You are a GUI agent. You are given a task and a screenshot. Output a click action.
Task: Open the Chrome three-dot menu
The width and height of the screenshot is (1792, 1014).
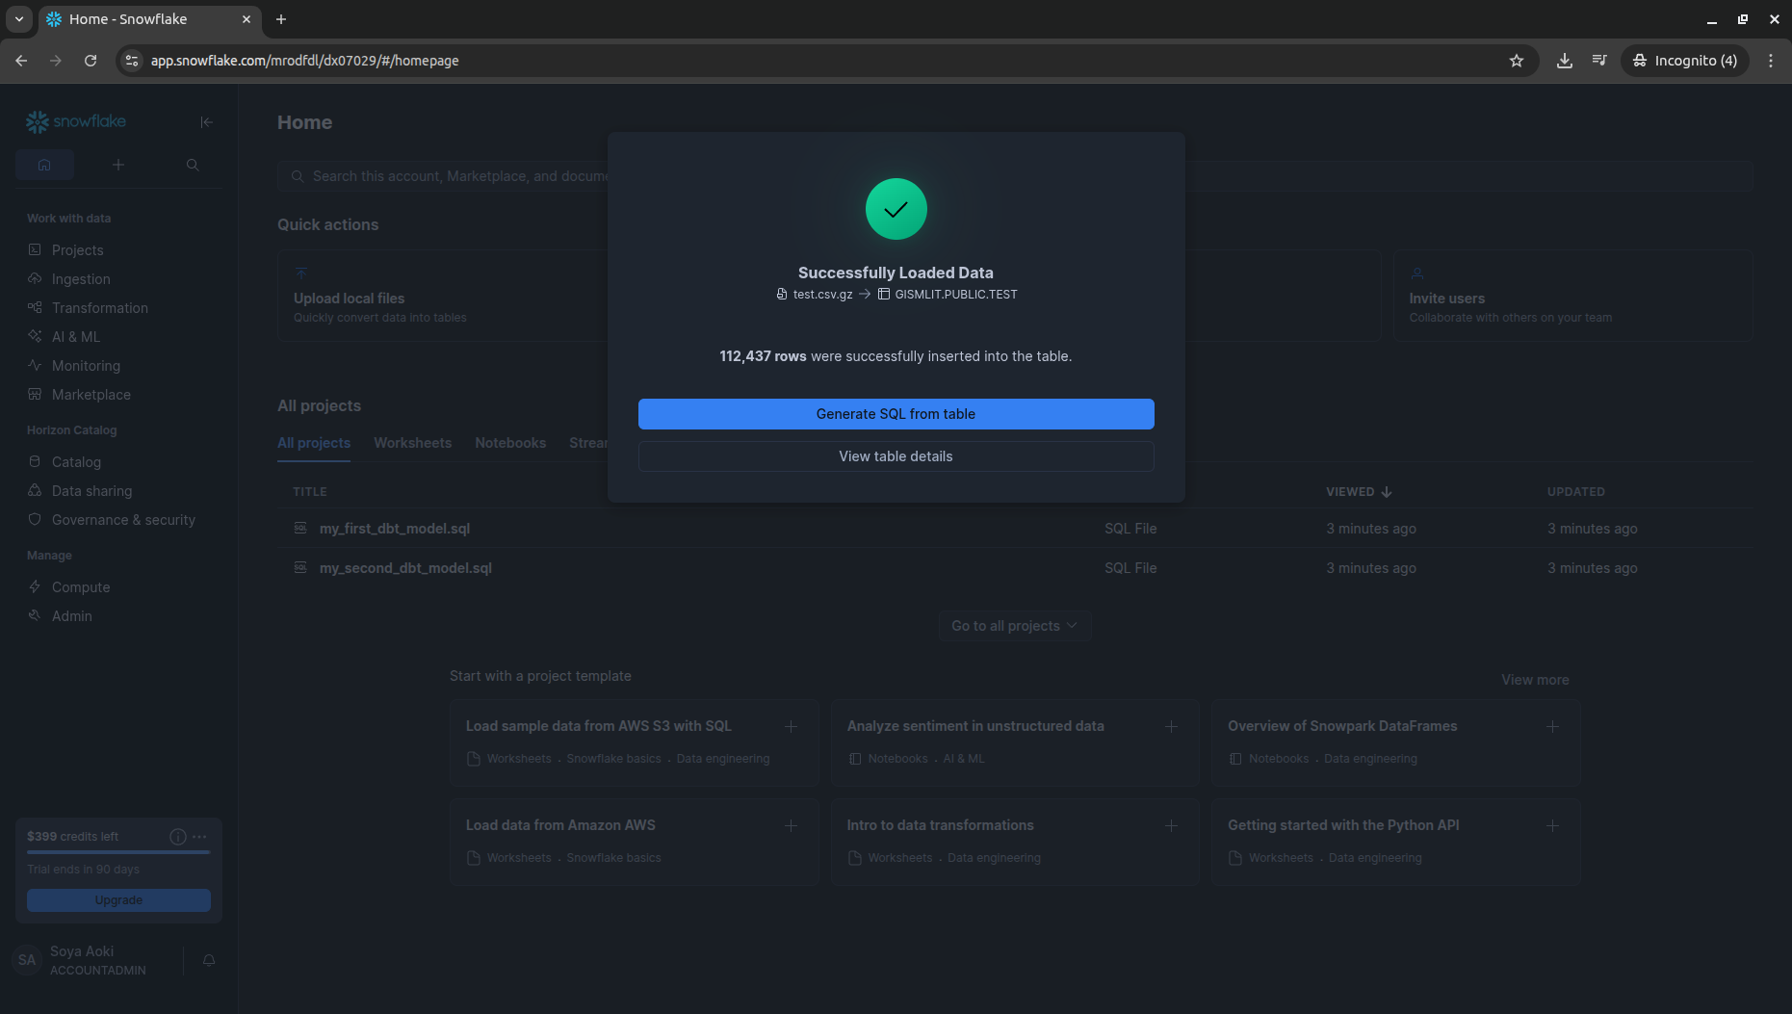[x=1771, y=61]
